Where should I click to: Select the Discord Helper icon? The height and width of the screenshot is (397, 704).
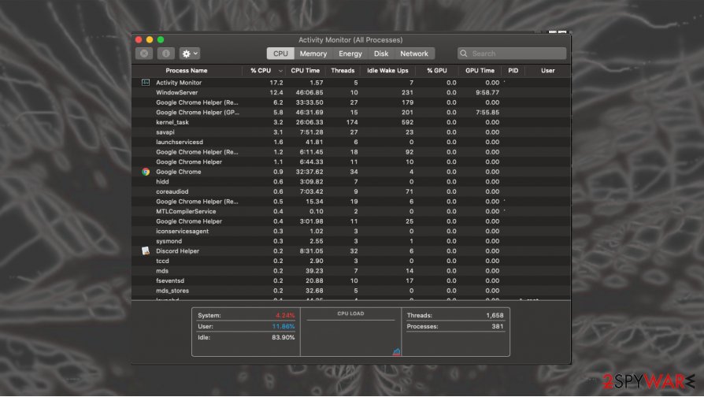coord(146,251)
